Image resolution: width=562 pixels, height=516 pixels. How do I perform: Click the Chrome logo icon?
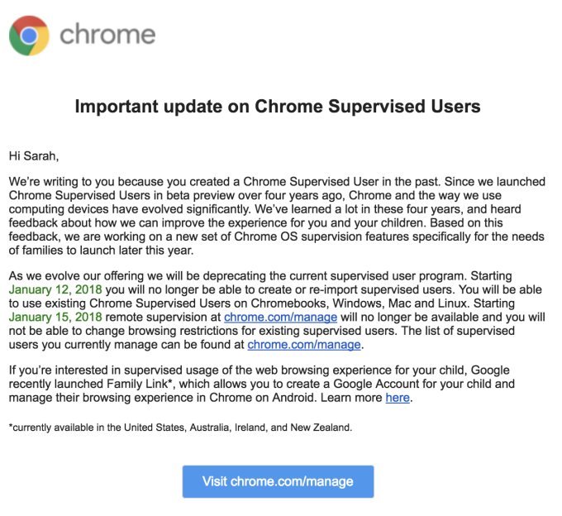pos(29,35)
